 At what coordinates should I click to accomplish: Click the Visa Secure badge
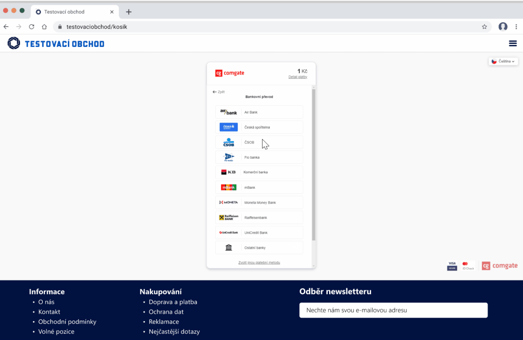pyautogui.click(x=452, y=266)
